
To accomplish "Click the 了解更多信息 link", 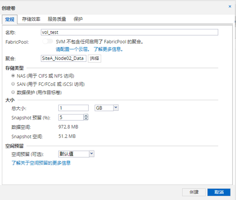I will (109, 49).
